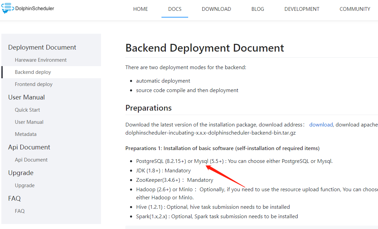The width and height of the screenshot is (378, 229).
Task: Click the package filename 'dolphinscheduler-incubating-x.x.x' text
Action: [x=210, y=133]
